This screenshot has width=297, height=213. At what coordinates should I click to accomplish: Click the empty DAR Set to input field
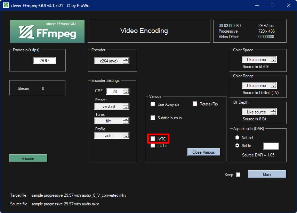click(271, 146)
